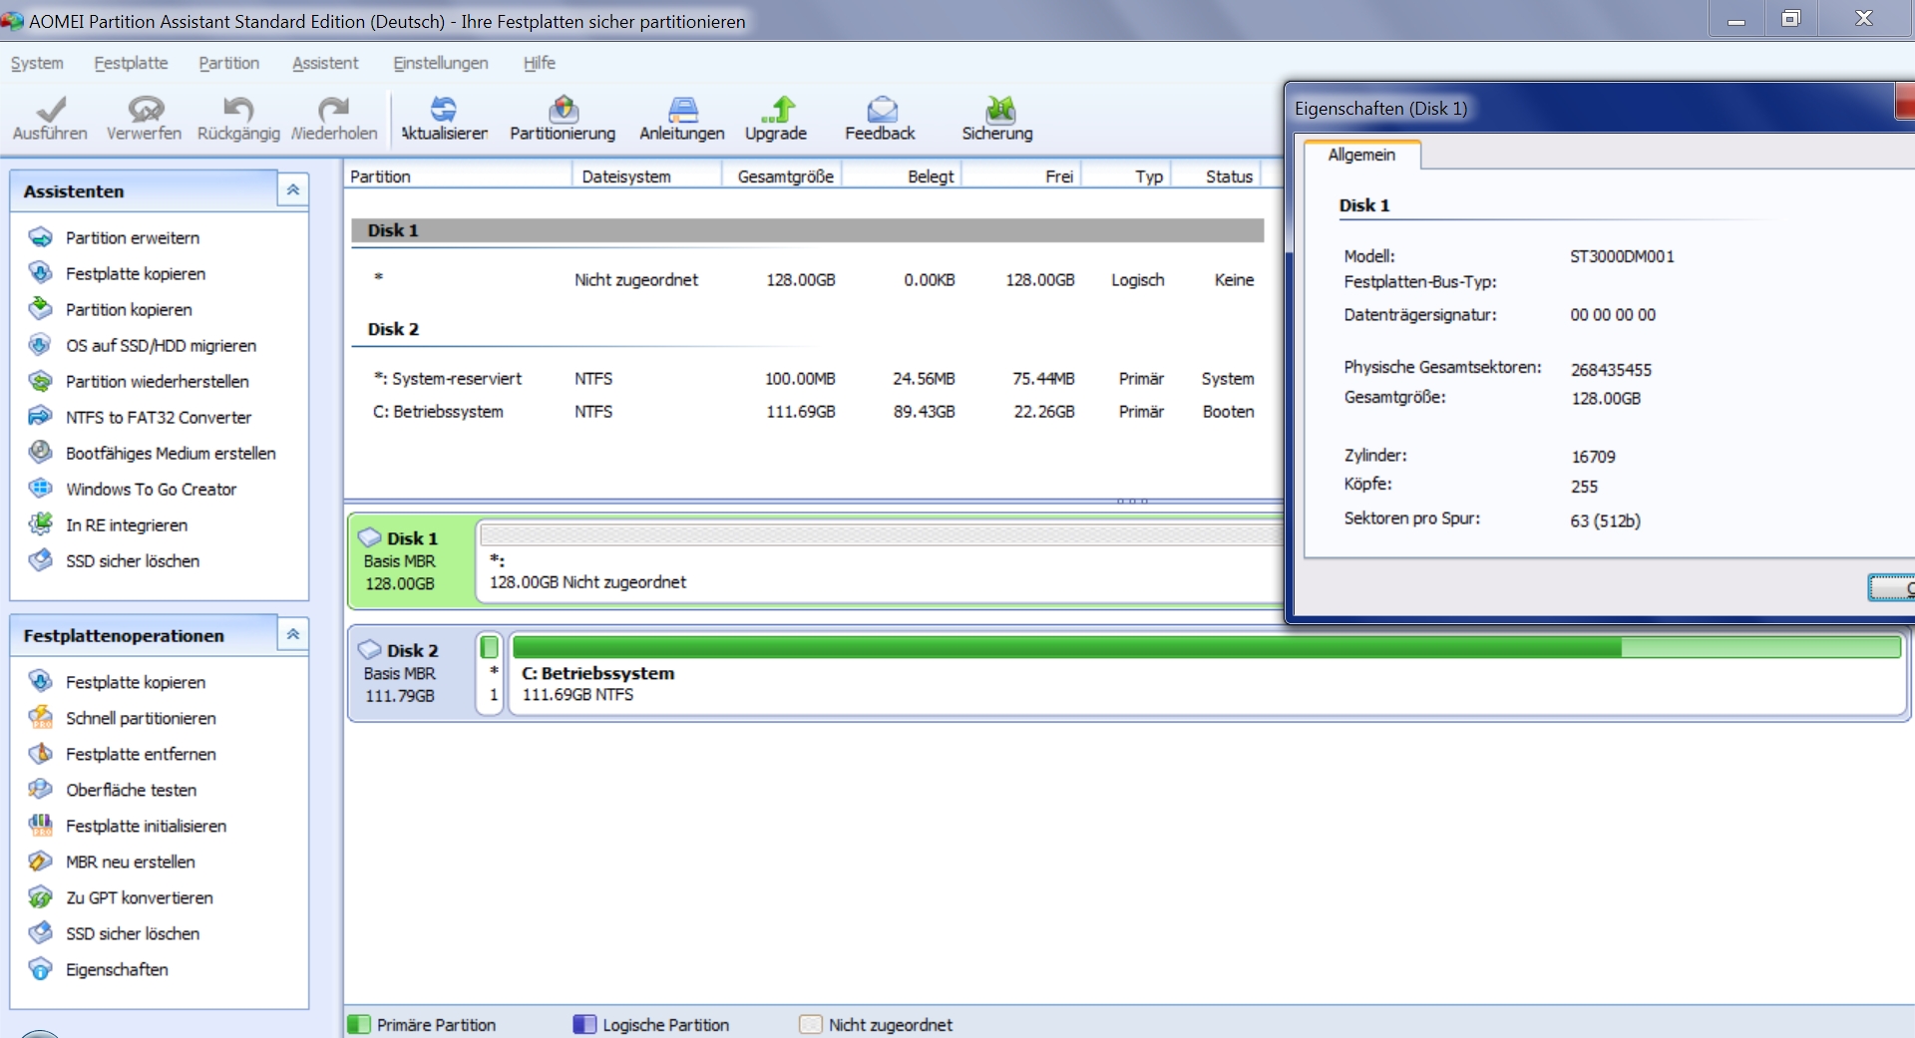Image resolution: width=1915 pixels, height=1038 pixels.
Task: Sort by the Typ column header
Action: [x=1126, y=176]
